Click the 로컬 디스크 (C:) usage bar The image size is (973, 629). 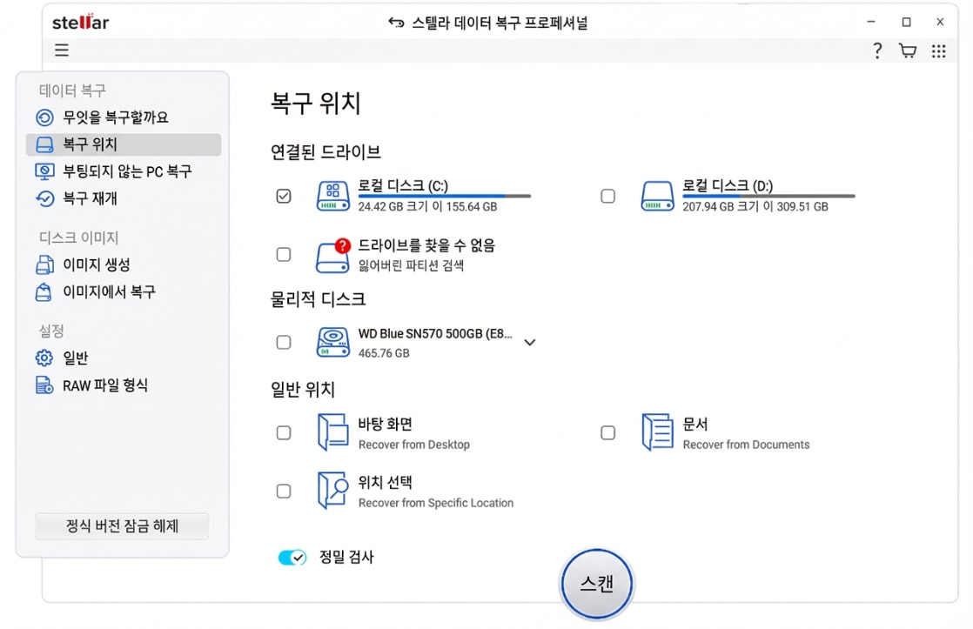pos(444,197)
